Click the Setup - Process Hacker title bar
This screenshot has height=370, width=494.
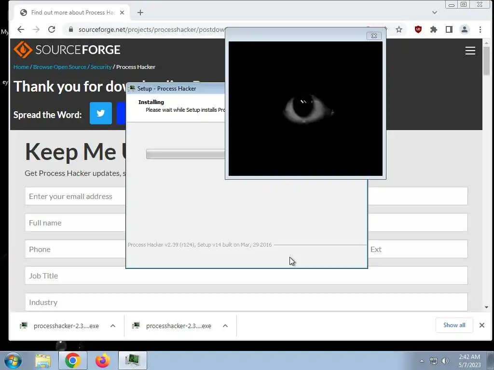point(176,89)
